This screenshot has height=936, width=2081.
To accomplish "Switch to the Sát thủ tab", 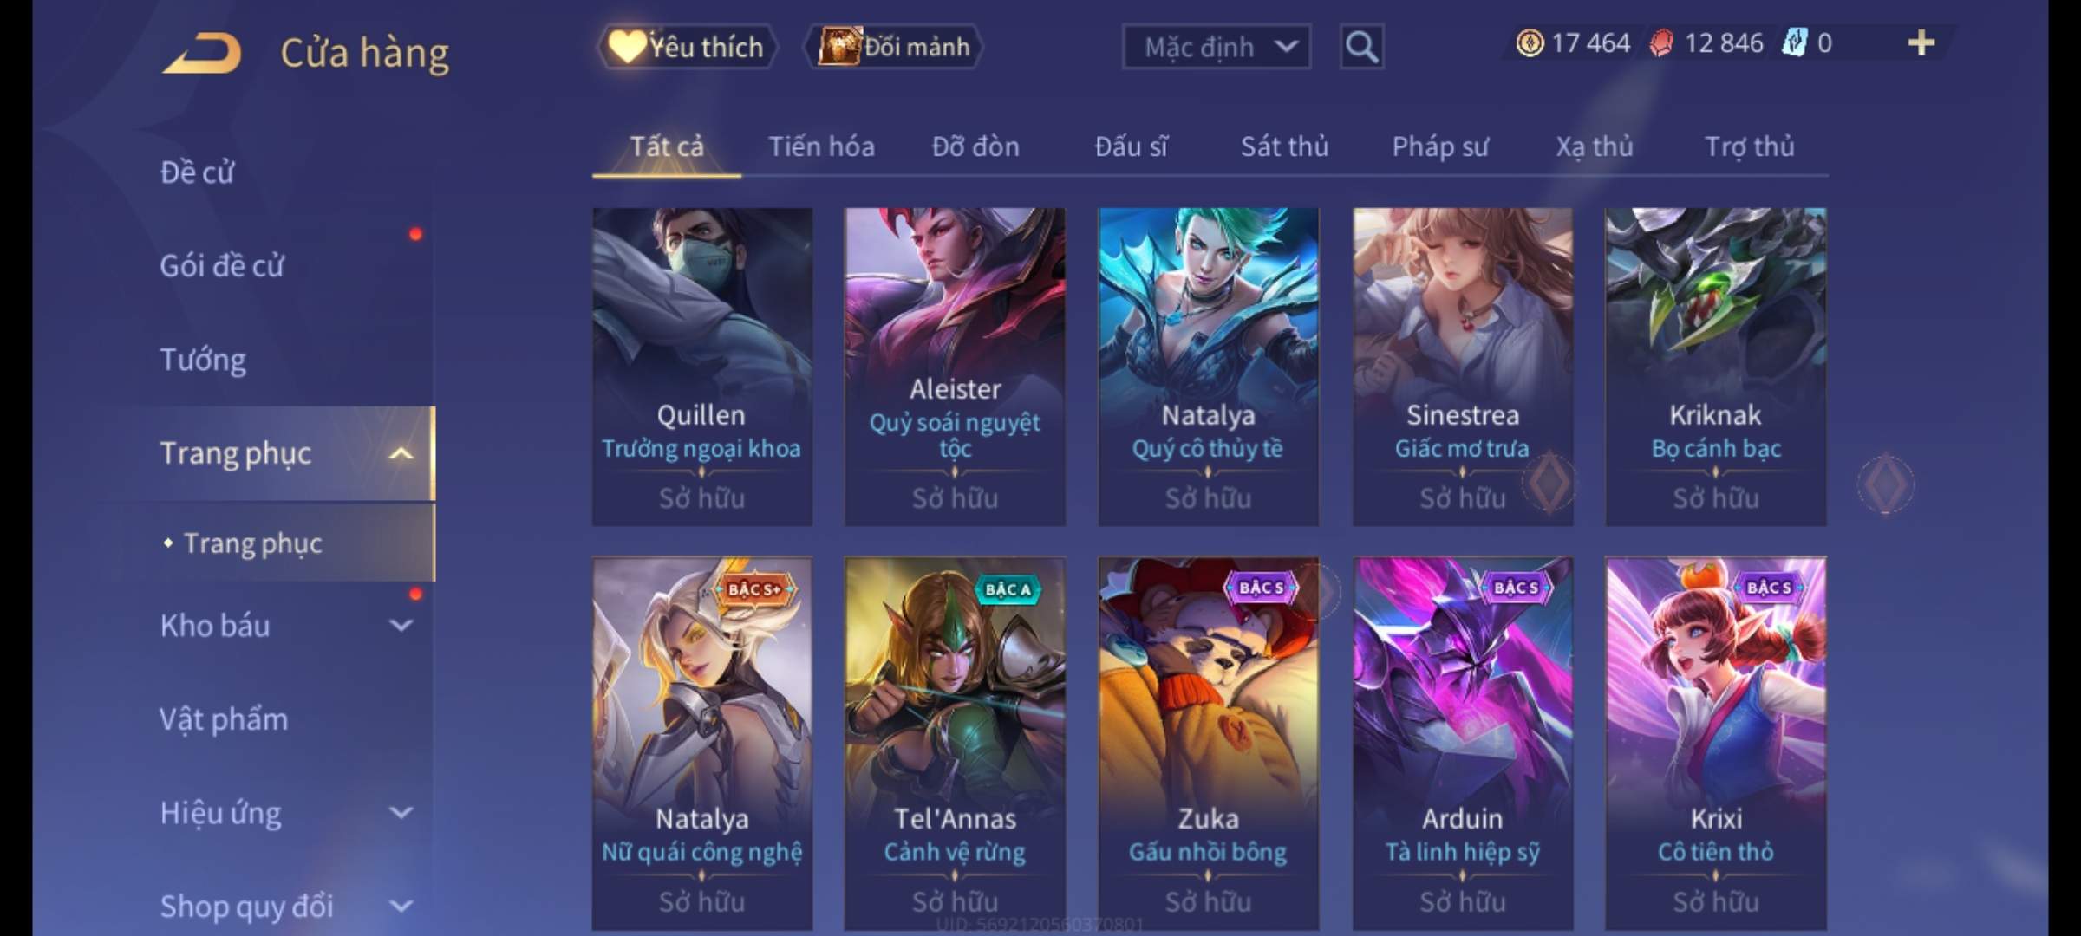I will click(x=1284, y=146).
